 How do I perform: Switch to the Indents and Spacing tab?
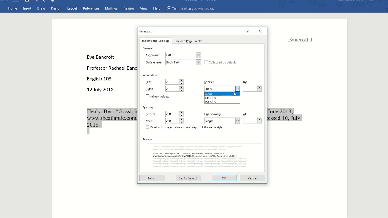pyautogui.click(x=156, y=41)
